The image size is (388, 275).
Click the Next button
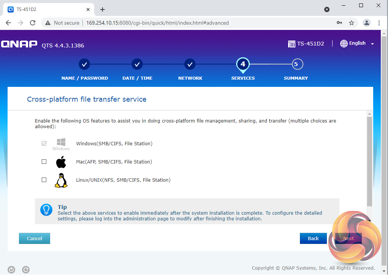pos(349,239)
